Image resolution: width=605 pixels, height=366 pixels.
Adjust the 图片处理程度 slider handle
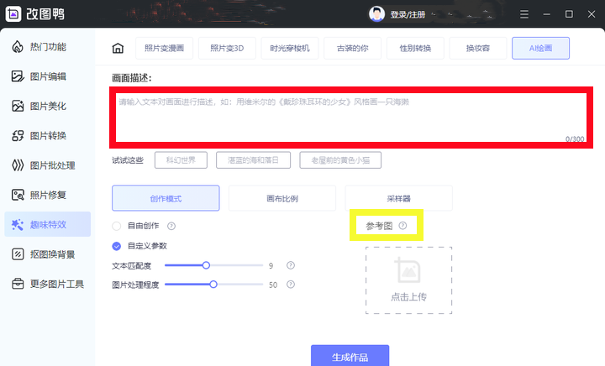pyautogui.click(x=213, y=285)
